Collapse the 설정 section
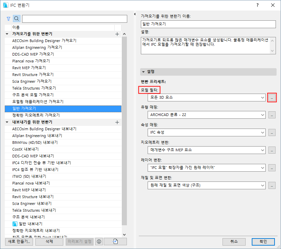The width and height of the screenshot is (281, 249). [143, 72]
